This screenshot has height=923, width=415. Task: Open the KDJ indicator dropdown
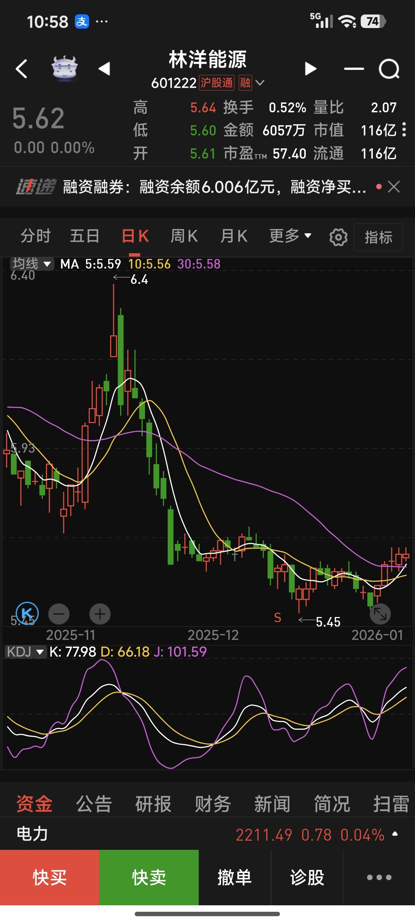click(25, 651)
